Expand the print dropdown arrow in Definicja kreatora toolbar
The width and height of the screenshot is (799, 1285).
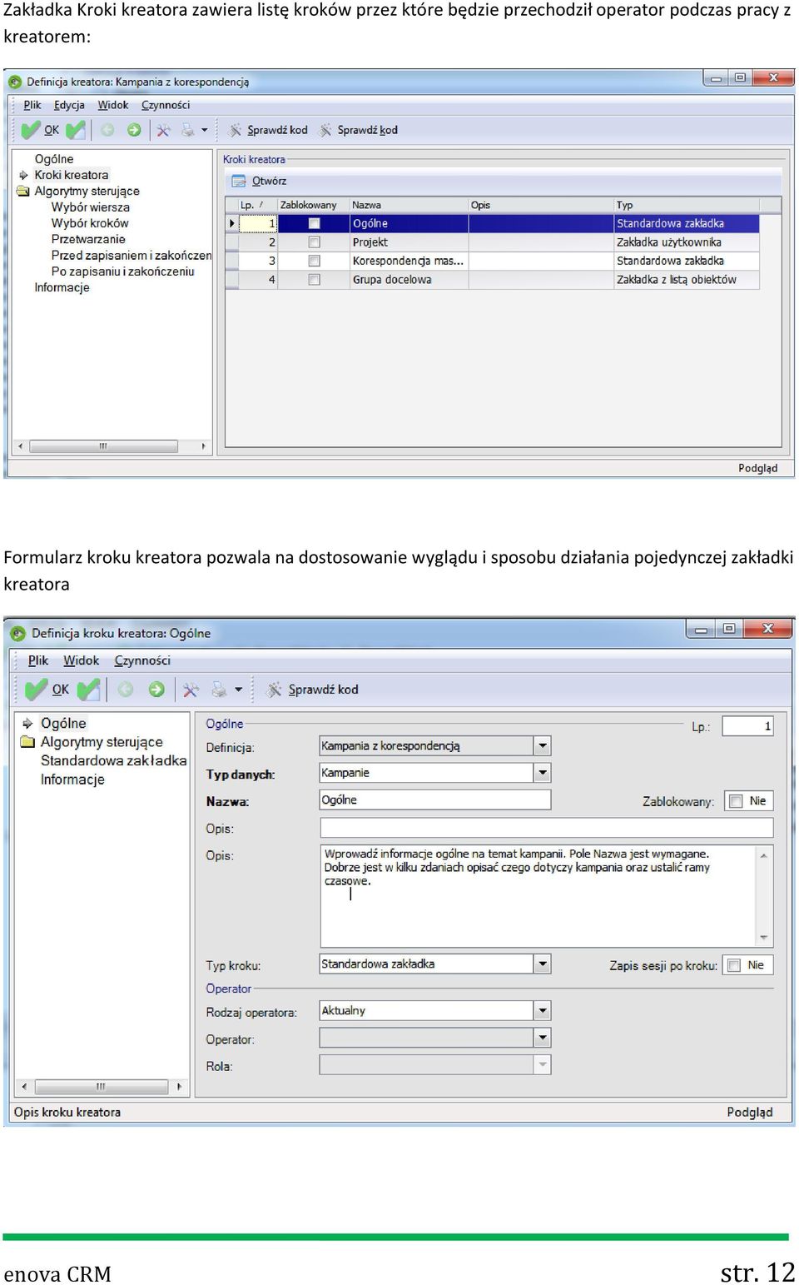point(205,130)
